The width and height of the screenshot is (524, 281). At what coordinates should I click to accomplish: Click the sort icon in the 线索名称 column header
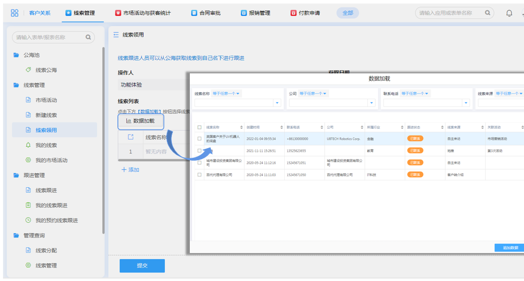[241, 127]
